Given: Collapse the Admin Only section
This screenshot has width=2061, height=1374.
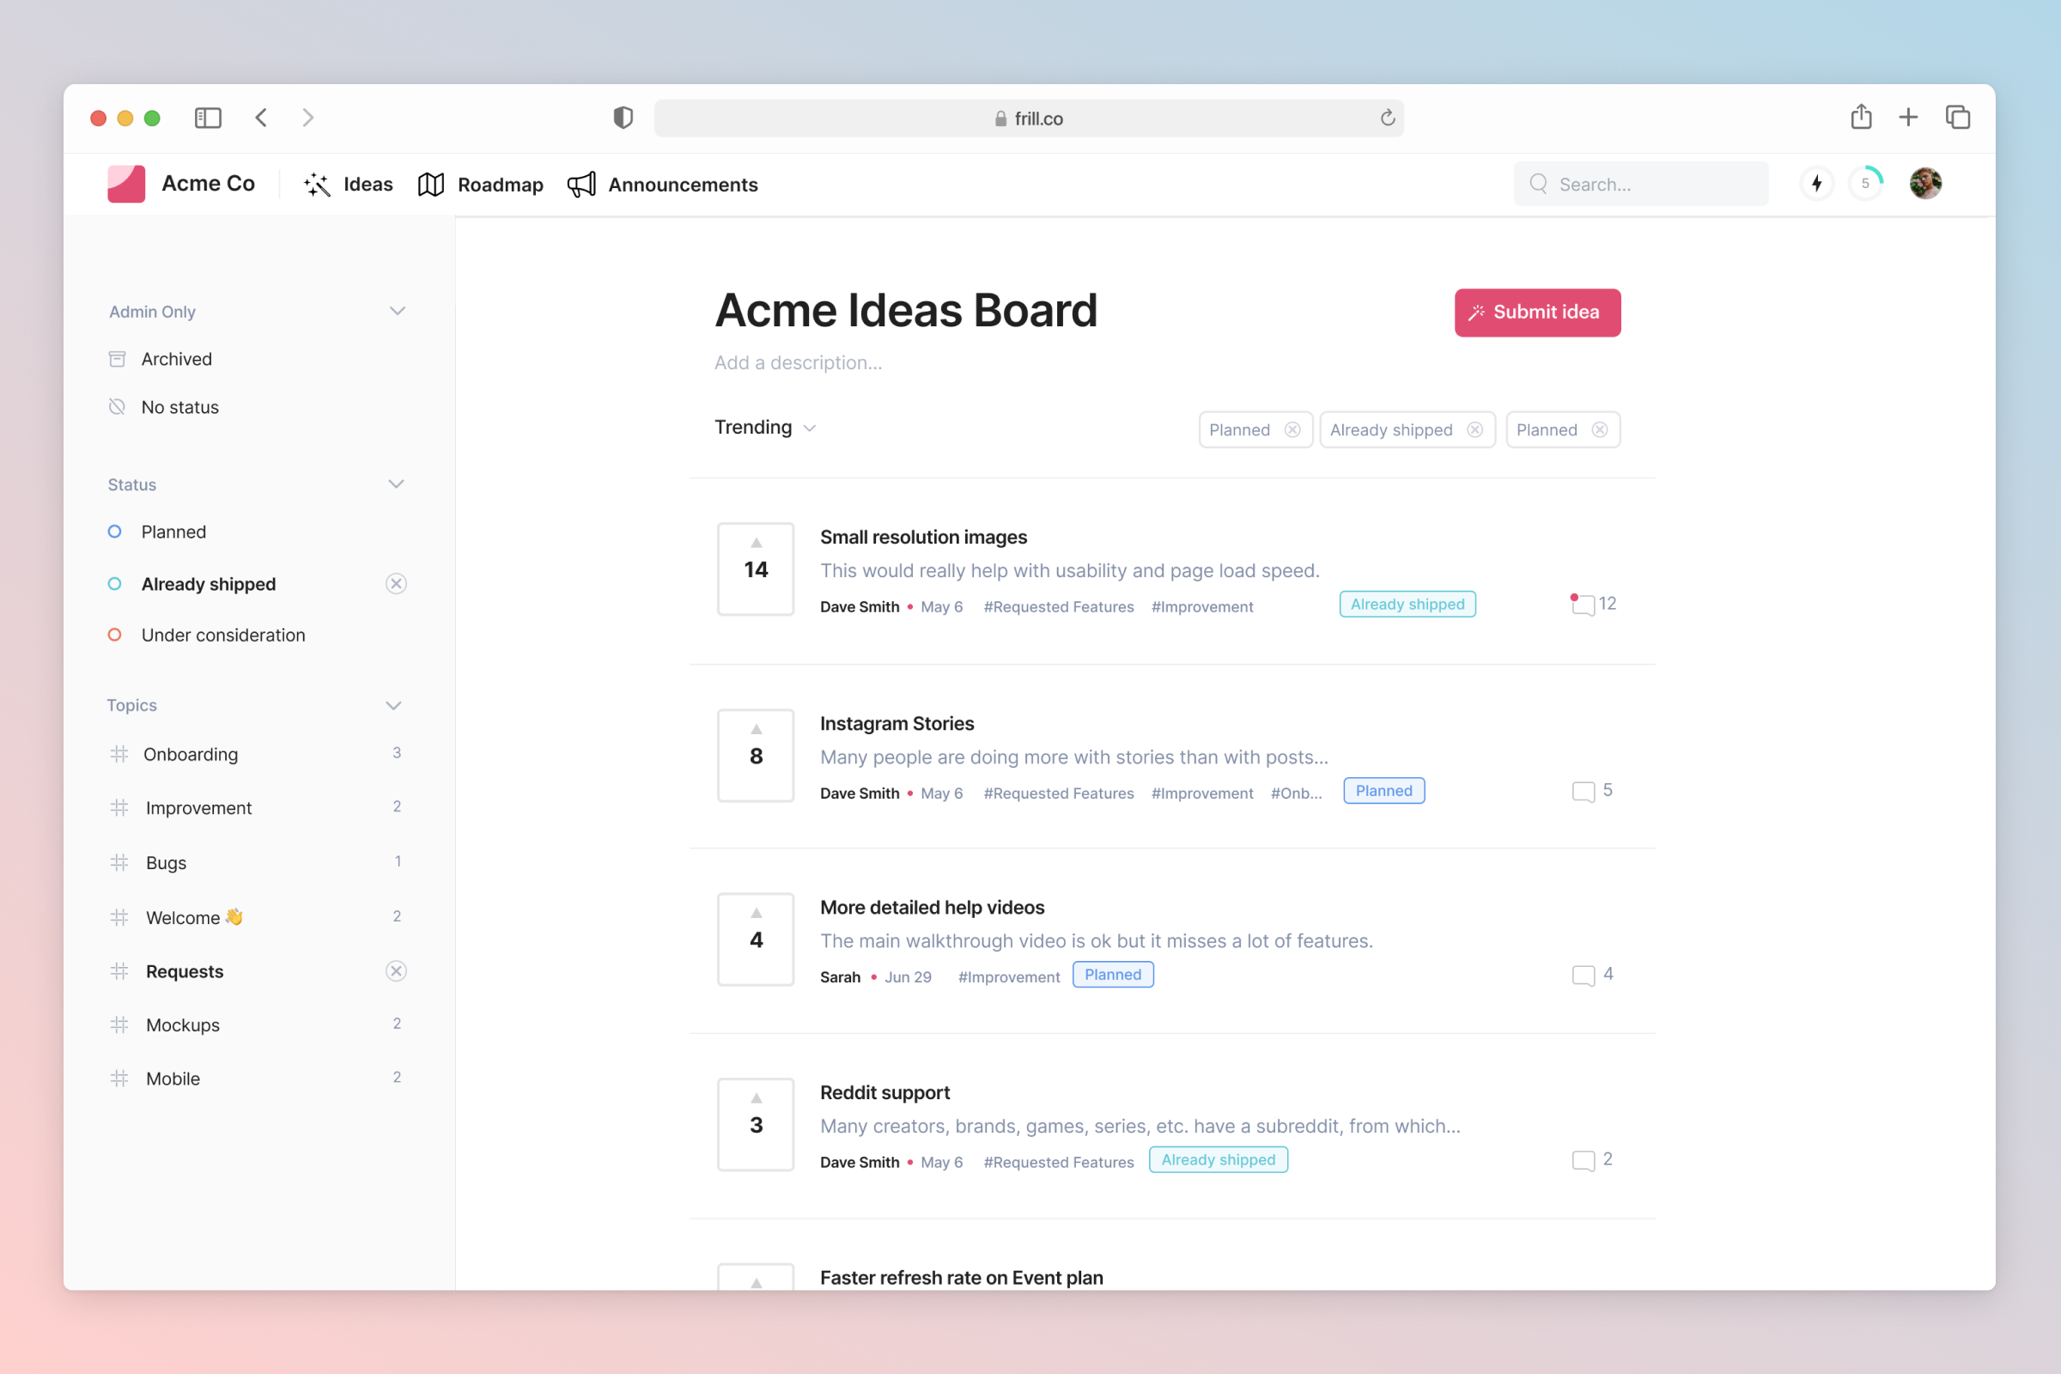Looking at the screenshot, I should click(x=397, y=311).
